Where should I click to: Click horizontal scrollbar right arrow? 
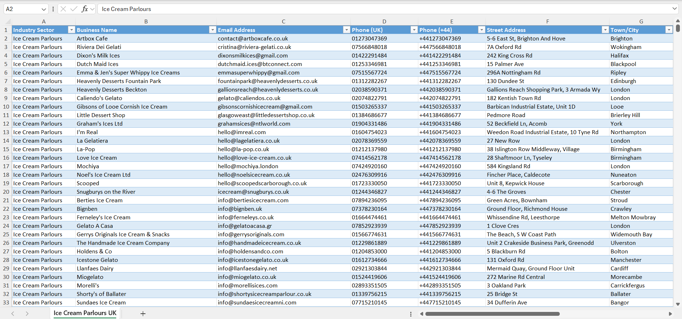point(670,314)
